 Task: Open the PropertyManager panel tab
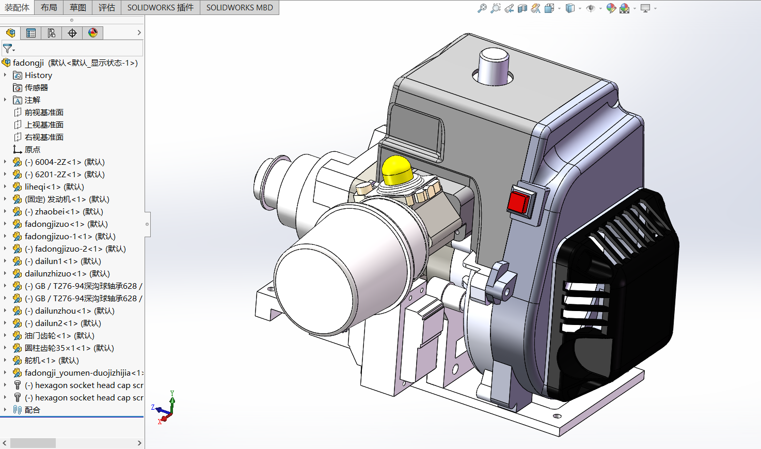pos(31,33)
